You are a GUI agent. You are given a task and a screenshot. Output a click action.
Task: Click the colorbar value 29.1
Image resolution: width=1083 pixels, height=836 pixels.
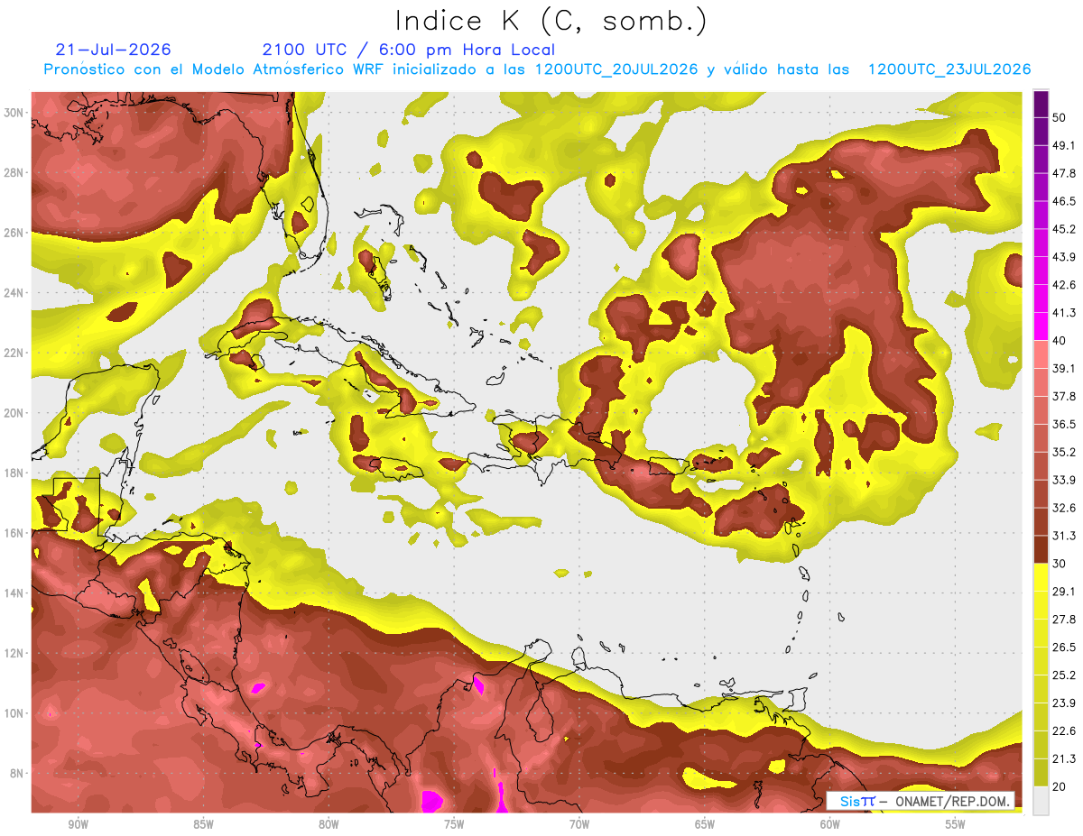pos(1064,591)
